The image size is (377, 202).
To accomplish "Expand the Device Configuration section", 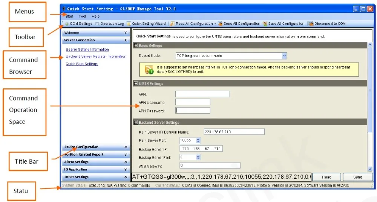I will [x=96, y=147].
